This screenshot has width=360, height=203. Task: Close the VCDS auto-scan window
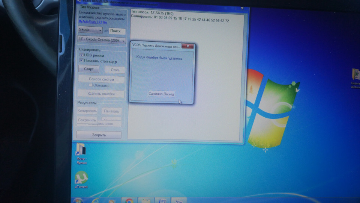point(242,8)
